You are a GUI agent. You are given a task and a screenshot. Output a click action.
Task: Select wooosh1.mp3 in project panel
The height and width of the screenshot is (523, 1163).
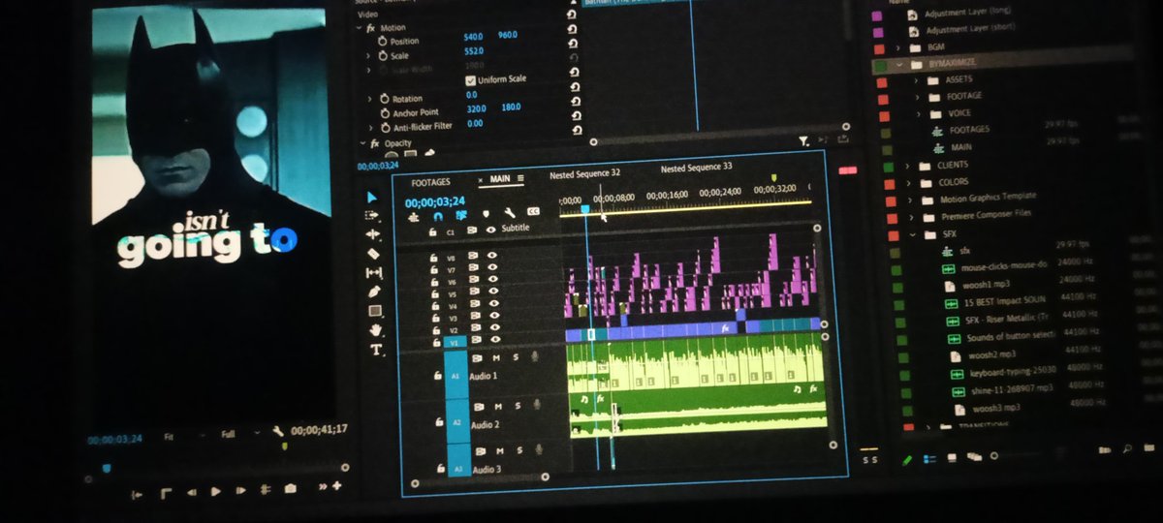989,284
